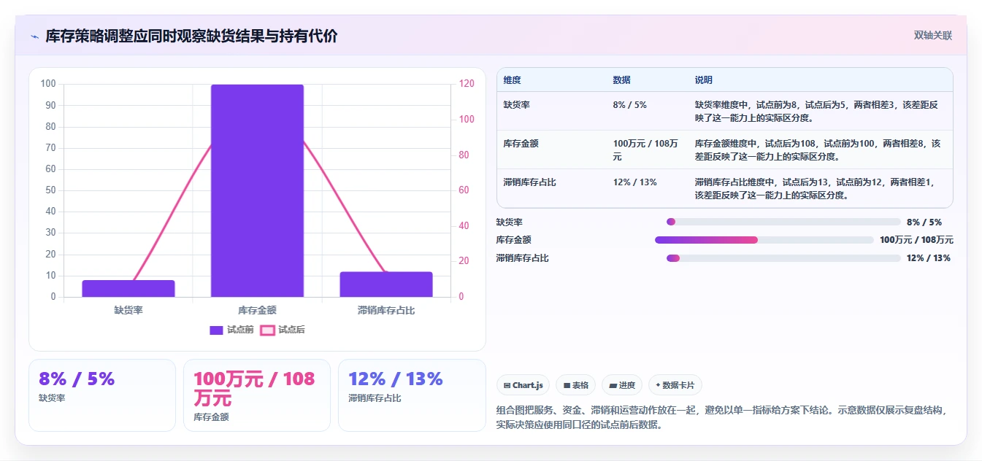Click the 滞销库存占比 x-axis label

click(x=386, y=310)
